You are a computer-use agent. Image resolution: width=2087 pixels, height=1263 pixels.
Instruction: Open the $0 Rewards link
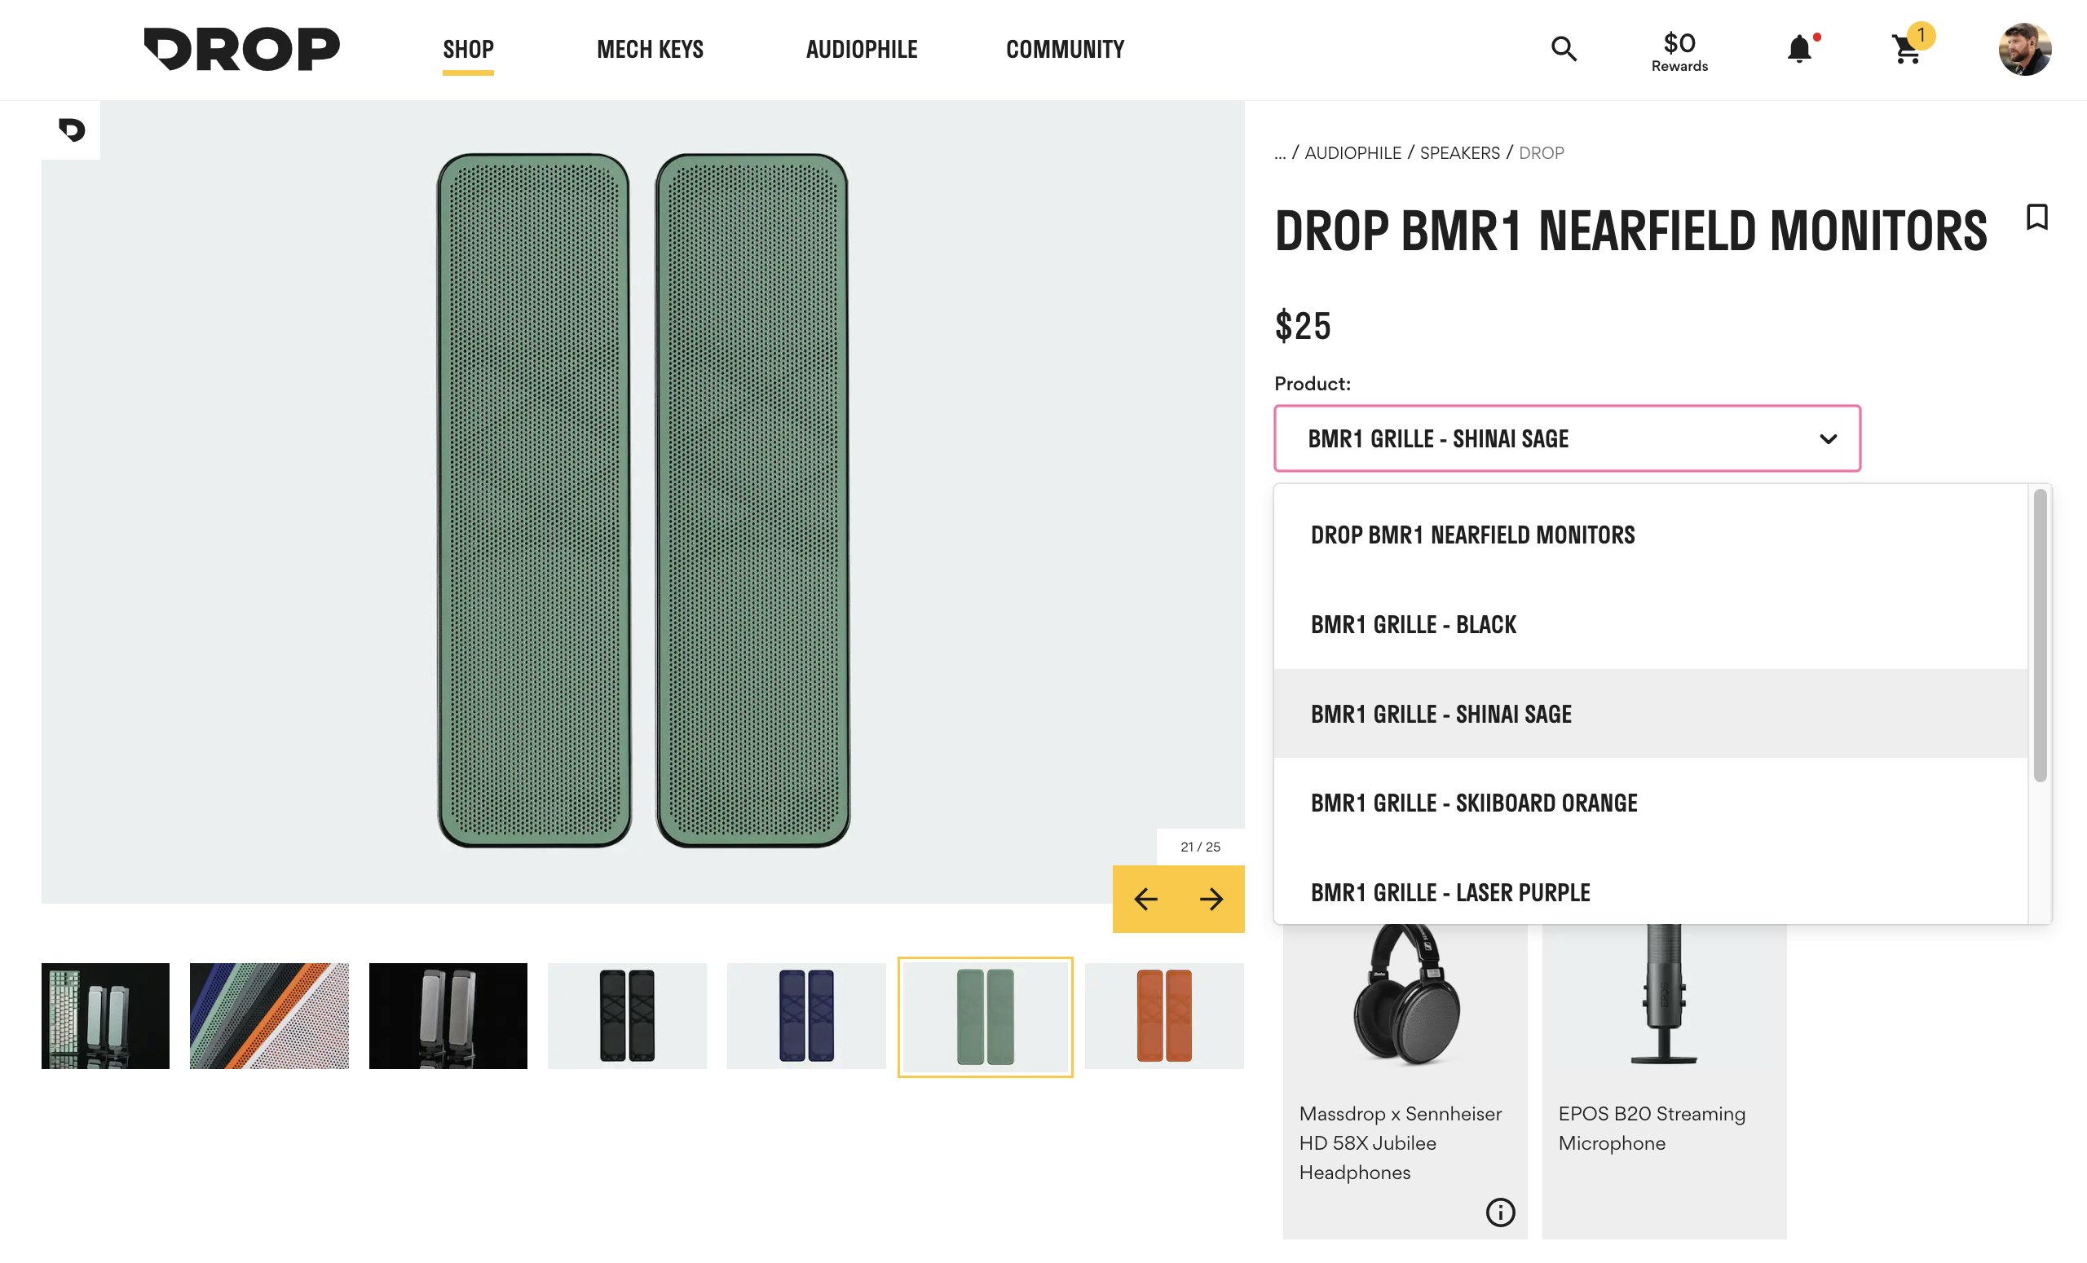pos(1679,51)
